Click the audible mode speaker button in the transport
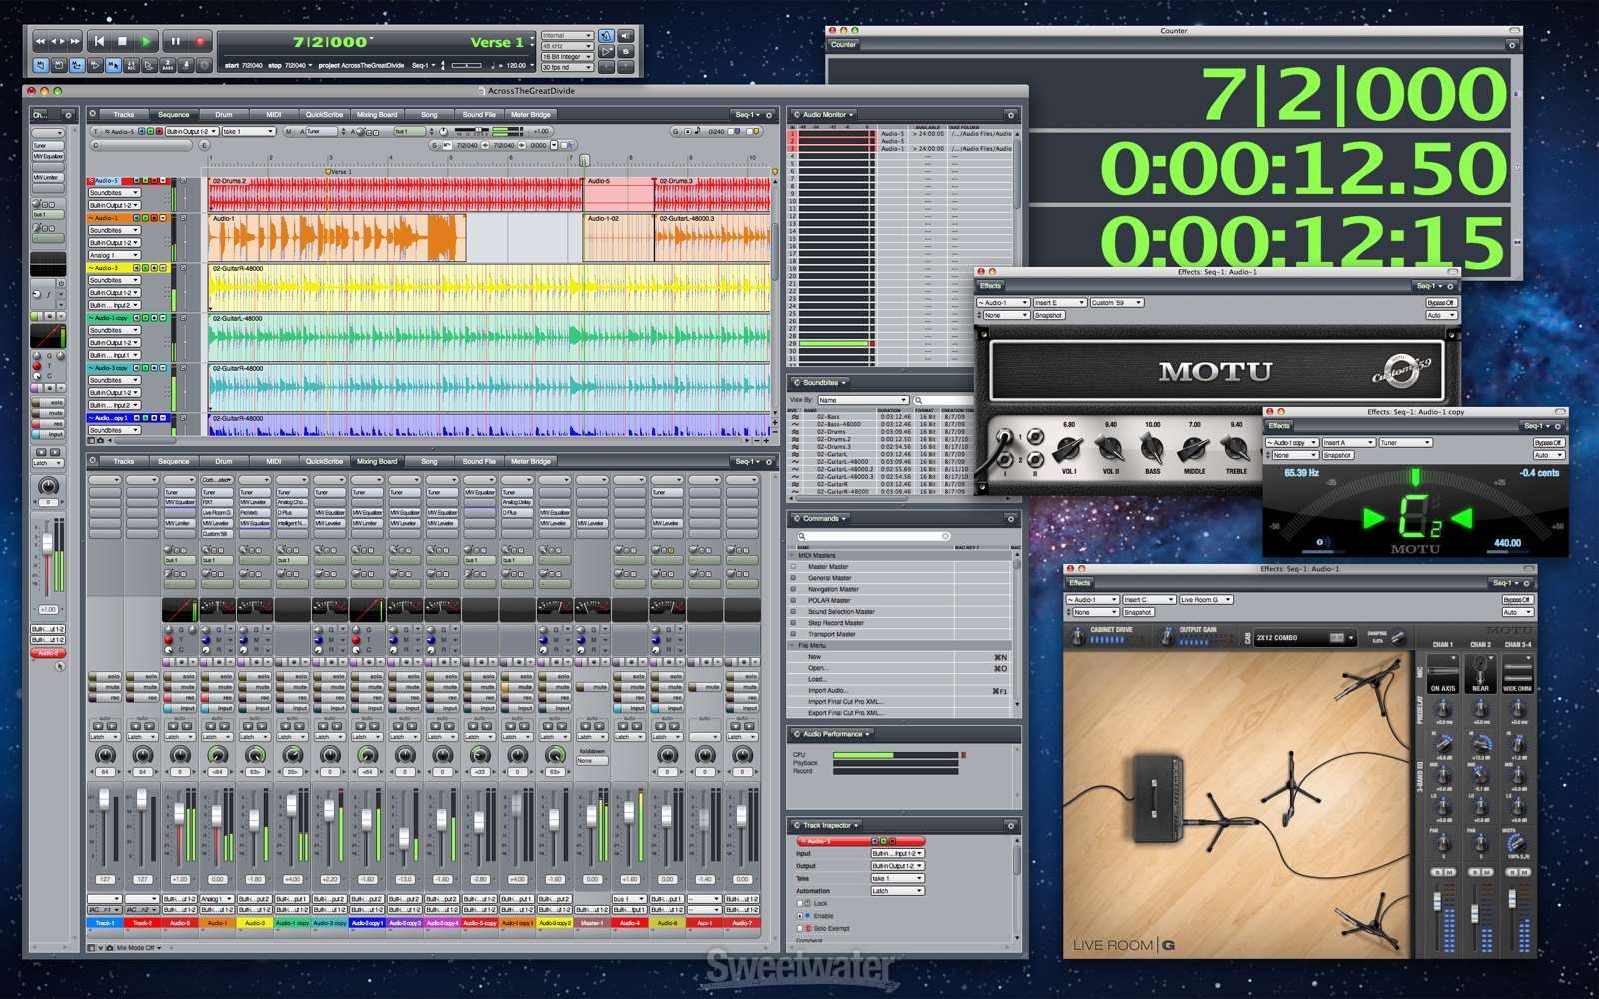Viewport: 1599px width, 999px height. [626, 36]
